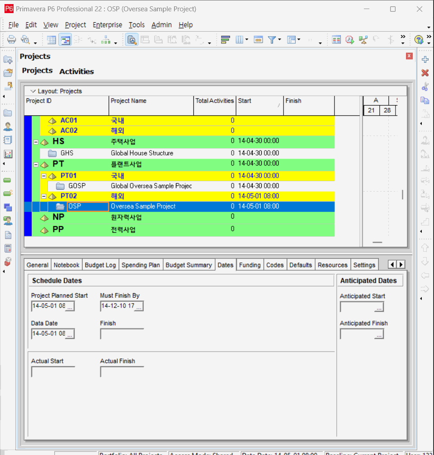Viewport: 434px width, 455px height.
Task: Click the new project folder-plus sidebar icon
Action: click(x=8, y=60)
